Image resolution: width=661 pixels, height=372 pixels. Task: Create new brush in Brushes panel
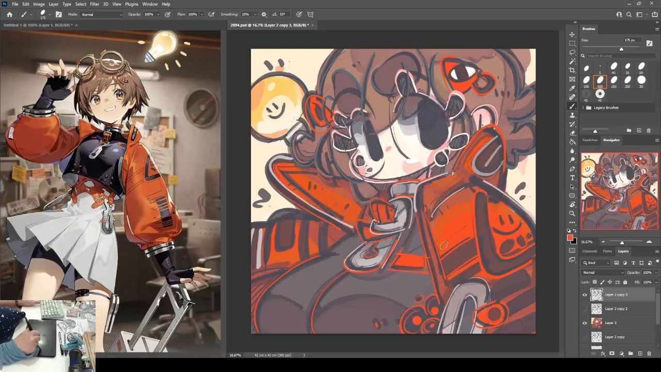[639, 130]
